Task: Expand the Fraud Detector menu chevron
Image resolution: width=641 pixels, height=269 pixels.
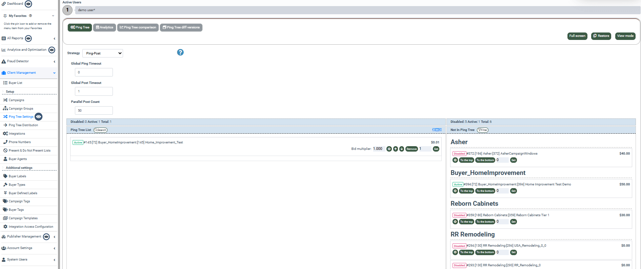Action: [x=54, y=62]
